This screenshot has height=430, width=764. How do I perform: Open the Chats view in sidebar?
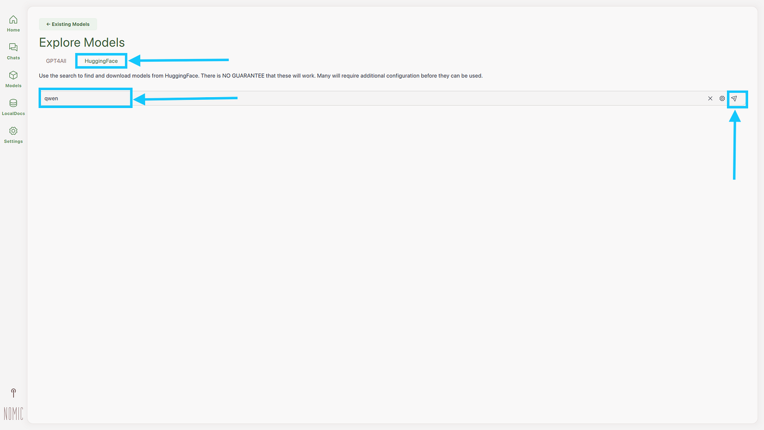click(x=13, y=51)
